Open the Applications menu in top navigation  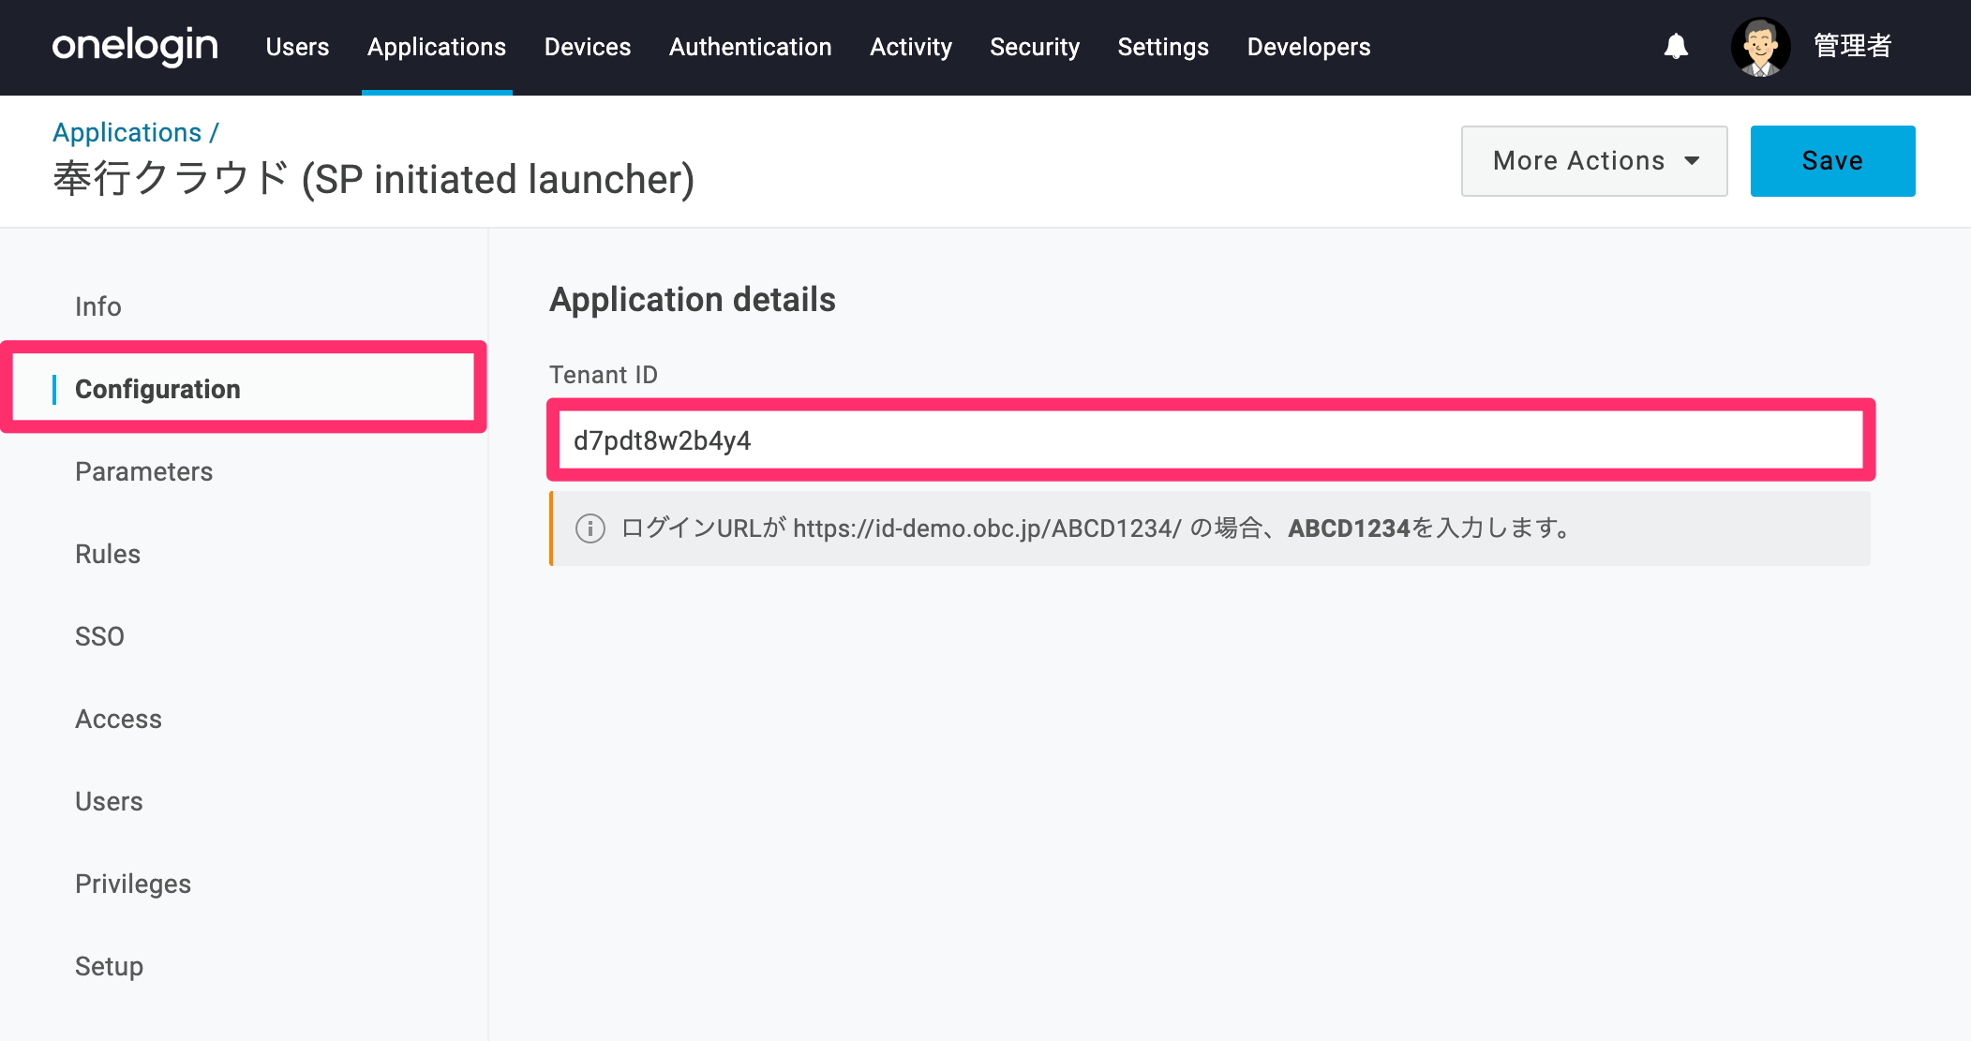(x=437, y=47)
